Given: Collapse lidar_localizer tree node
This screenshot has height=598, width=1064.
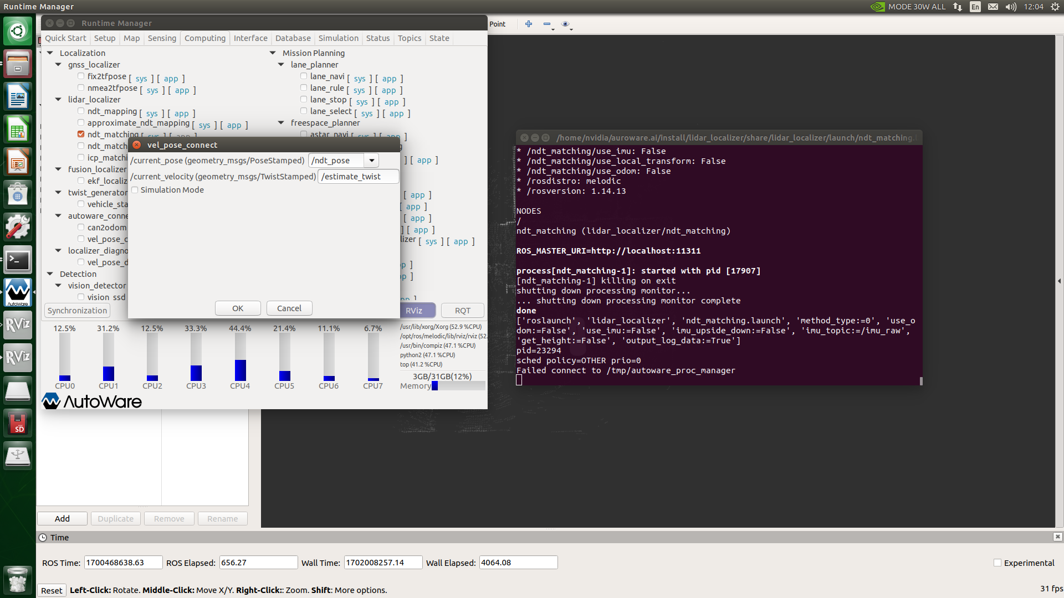Looking at the screenshot, I should pyautogui.click(x=58, y=100).
